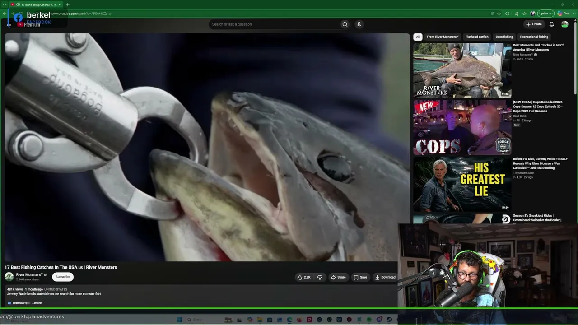Image resolution: width=578 pixels, height=325 pixels.
Task: Open 'Cops Reloaded 2026' video title
Action: 539,107
